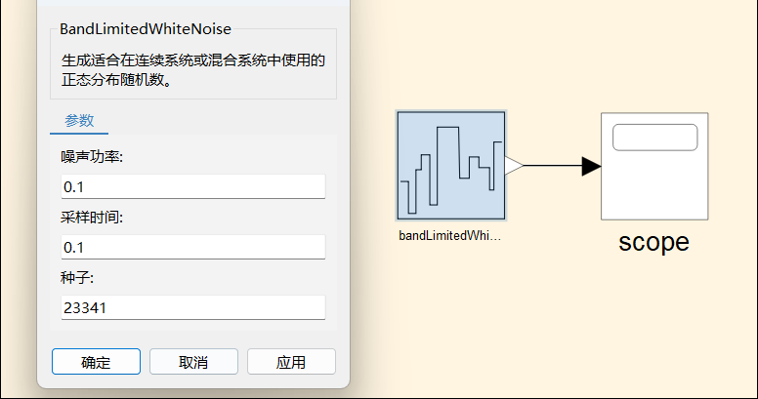Click the 种子 field showing 23341
758x399 pixels.
(192, 307)
